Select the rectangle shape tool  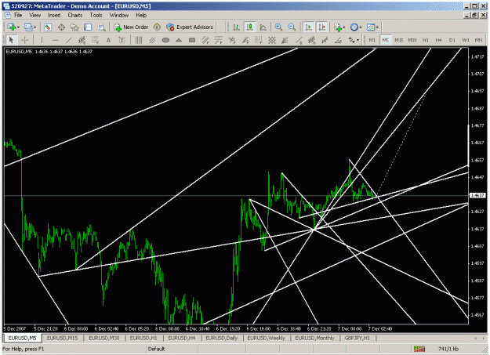192,40
